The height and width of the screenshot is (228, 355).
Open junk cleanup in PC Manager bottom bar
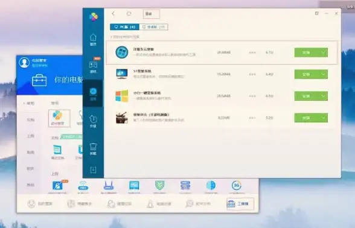tap(119, 204)
